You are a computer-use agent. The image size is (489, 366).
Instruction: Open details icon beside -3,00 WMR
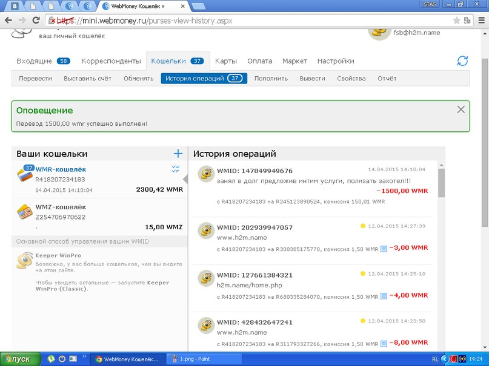coord(384,249)
